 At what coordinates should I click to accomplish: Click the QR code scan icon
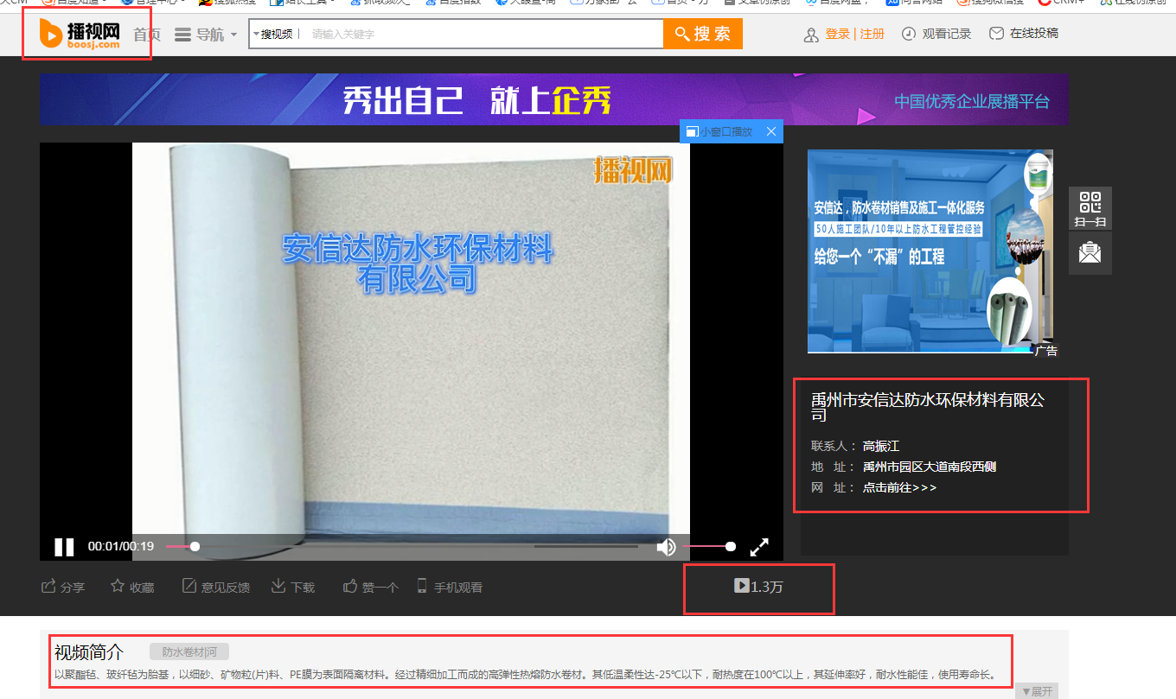tap(1090, 207)
